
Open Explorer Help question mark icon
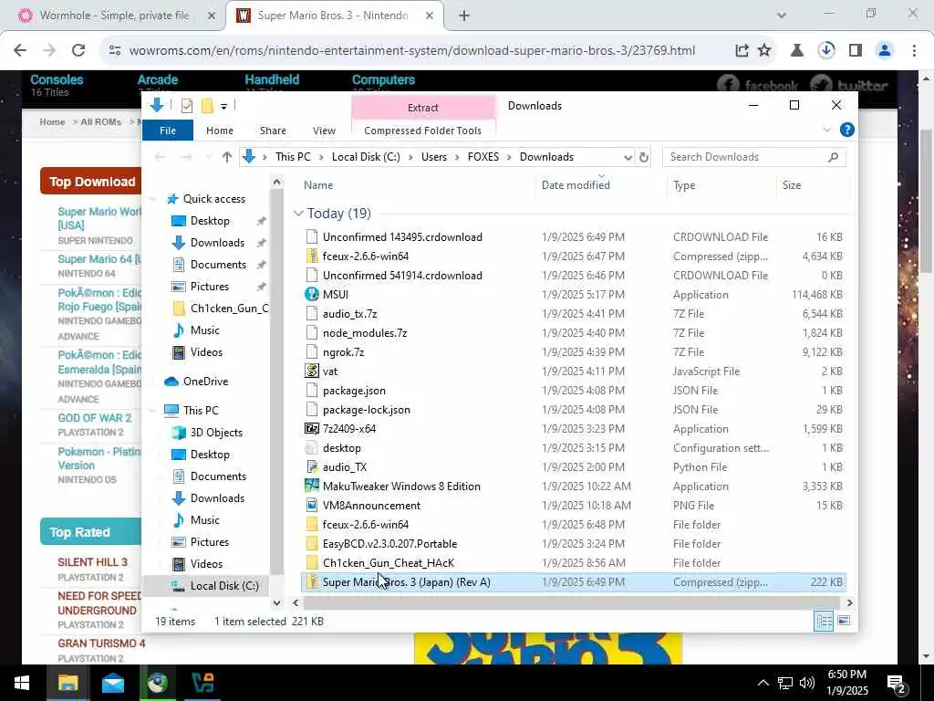click(846, 130)
